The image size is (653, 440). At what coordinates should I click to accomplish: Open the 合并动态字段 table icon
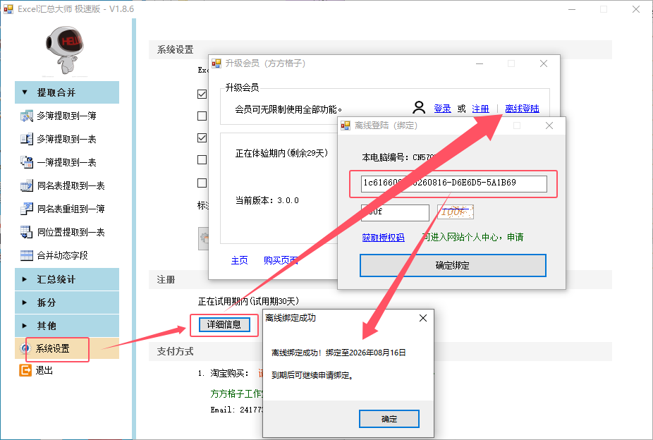(x=27, y=255)
